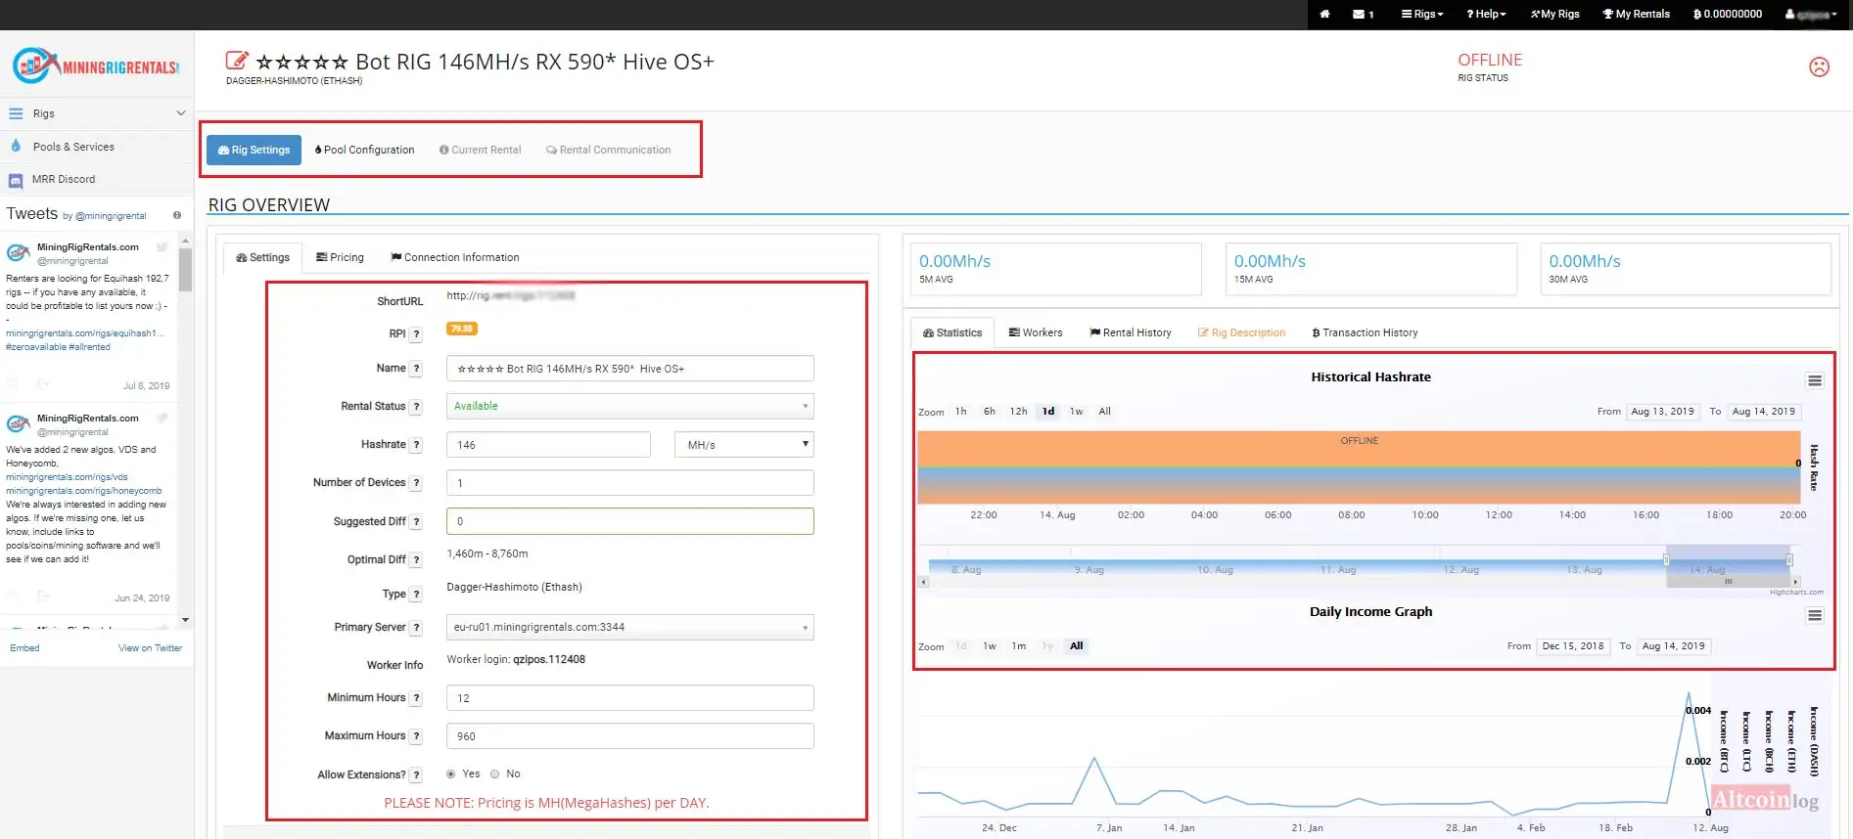1853x839 pixels.
Task: Click the Suggested Diff input field
Action: 630,521
